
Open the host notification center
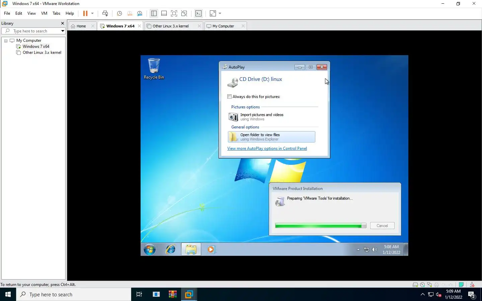472,295
